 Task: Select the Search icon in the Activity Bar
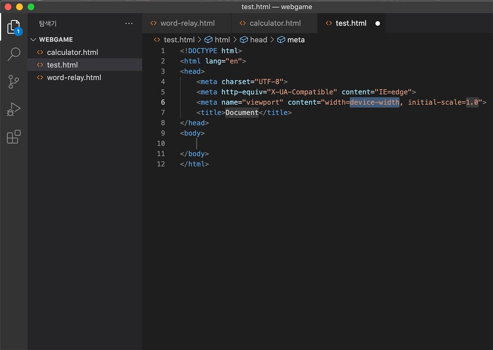tap(14, 54)
